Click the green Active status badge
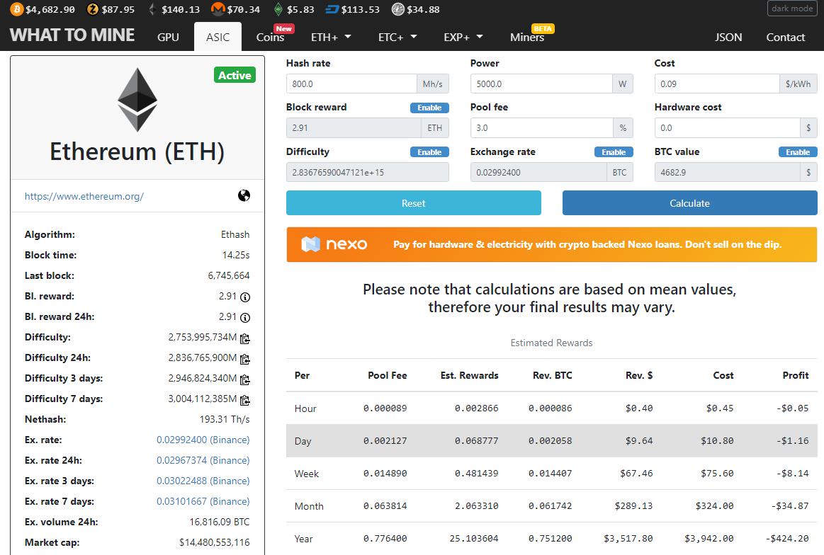Viewport: 824px width, 555px height. [x=235, y=75]
